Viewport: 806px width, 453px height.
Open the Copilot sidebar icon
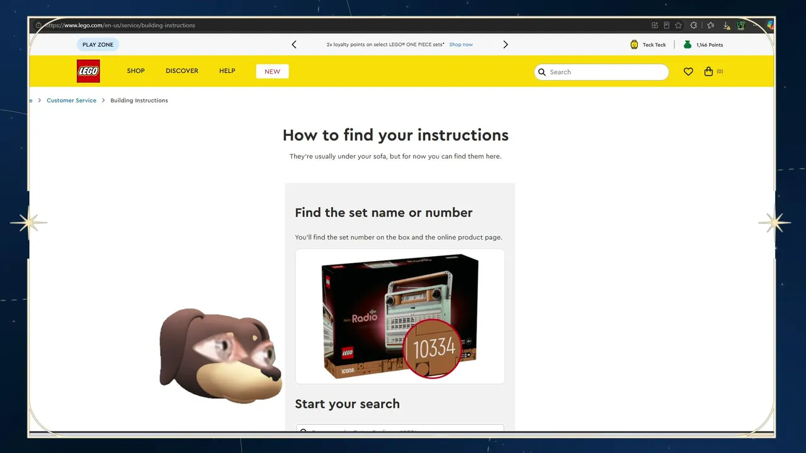click(769, 26)
